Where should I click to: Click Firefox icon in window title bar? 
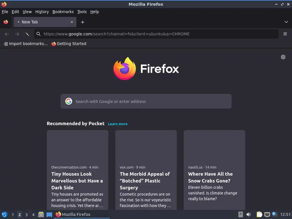tap(4, 4)
